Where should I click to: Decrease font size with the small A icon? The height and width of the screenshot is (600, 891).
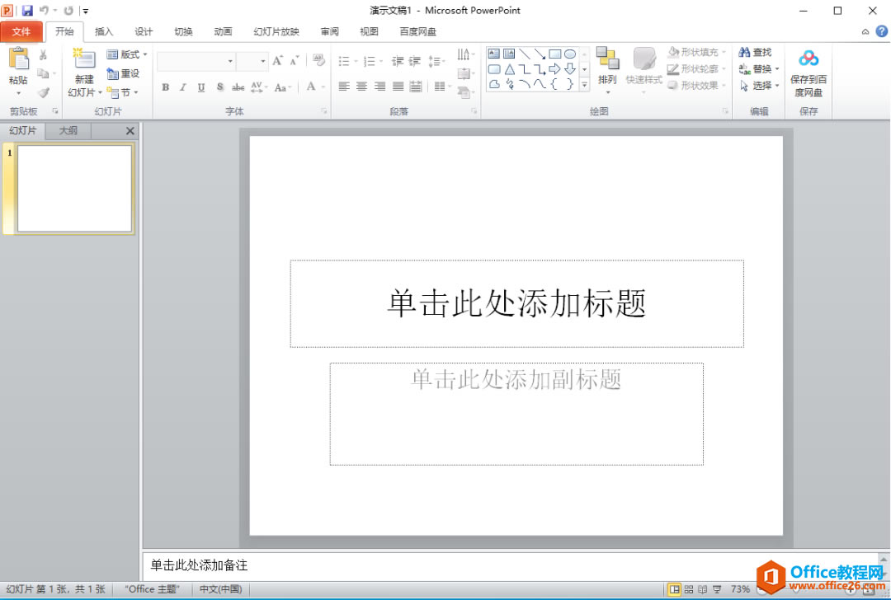coord(295,61)
